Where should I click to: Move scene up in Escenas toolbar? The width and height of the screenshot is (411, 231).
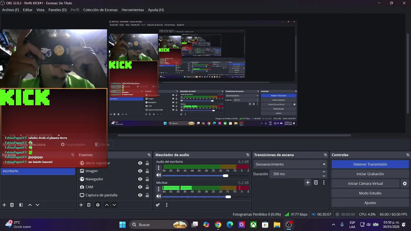pyautogui.click(x=30, y=205)
